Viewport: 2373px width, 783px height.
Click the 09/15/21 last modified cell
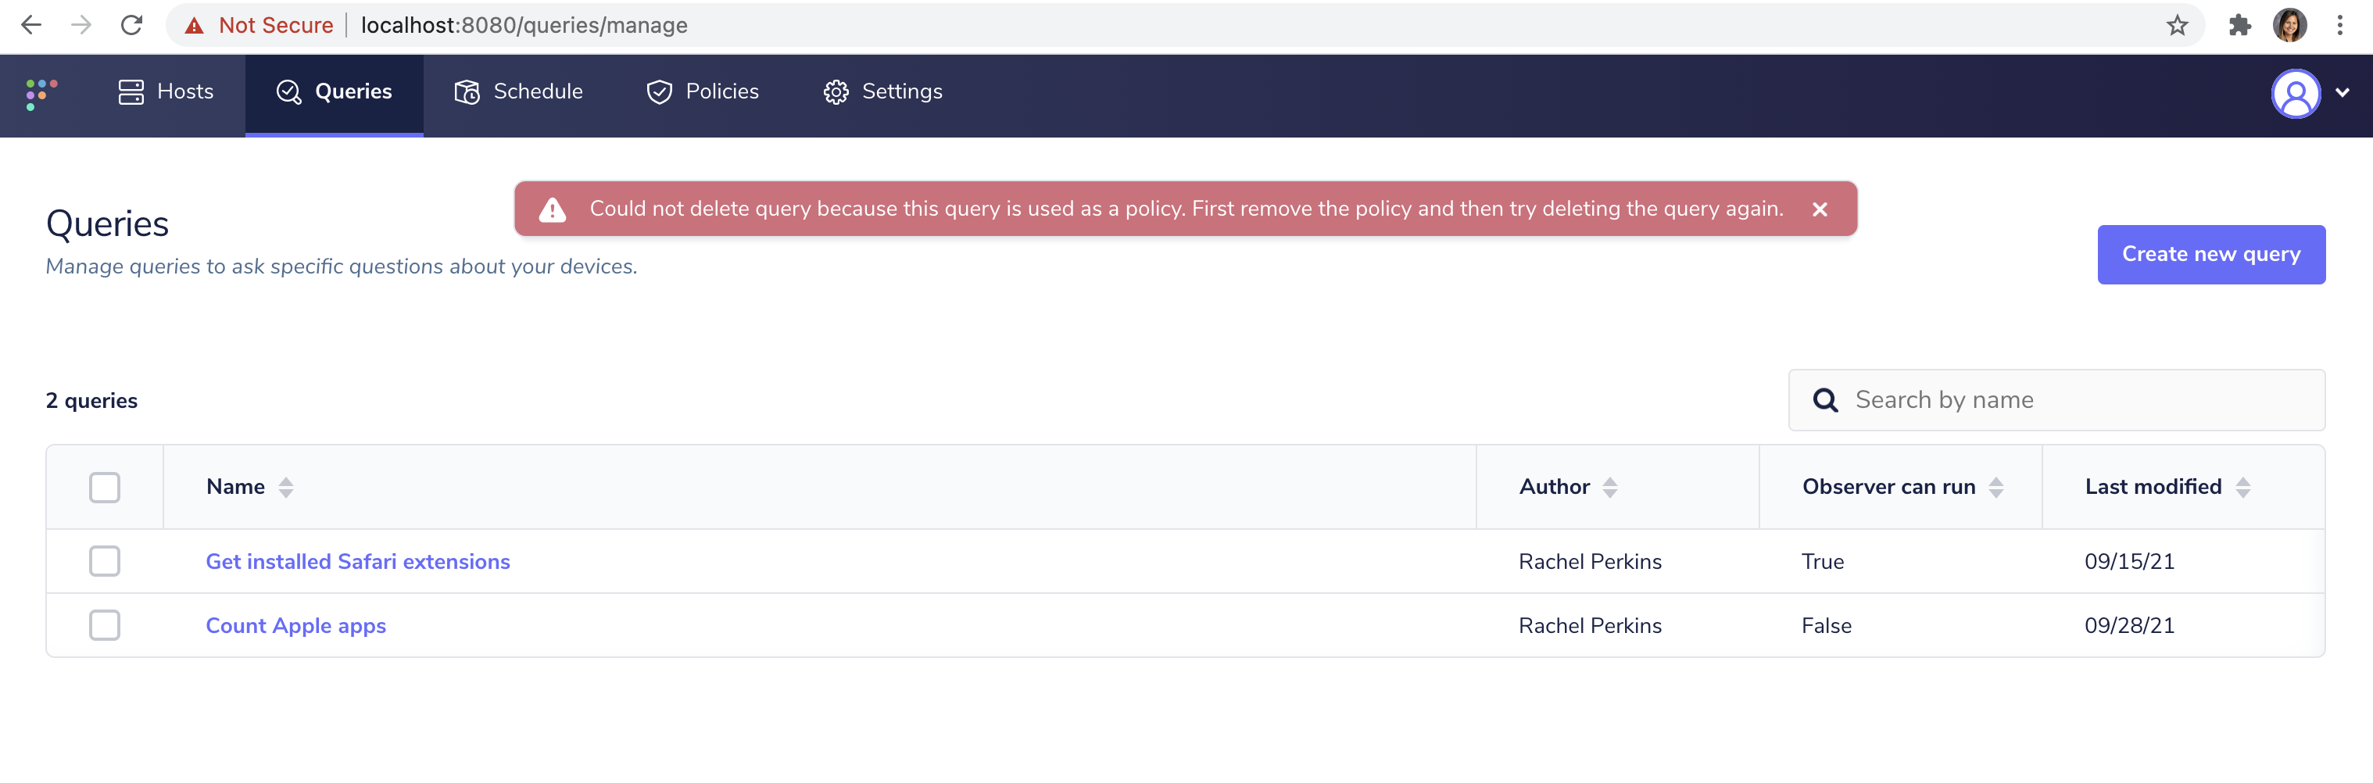(x=2129, y=562)
